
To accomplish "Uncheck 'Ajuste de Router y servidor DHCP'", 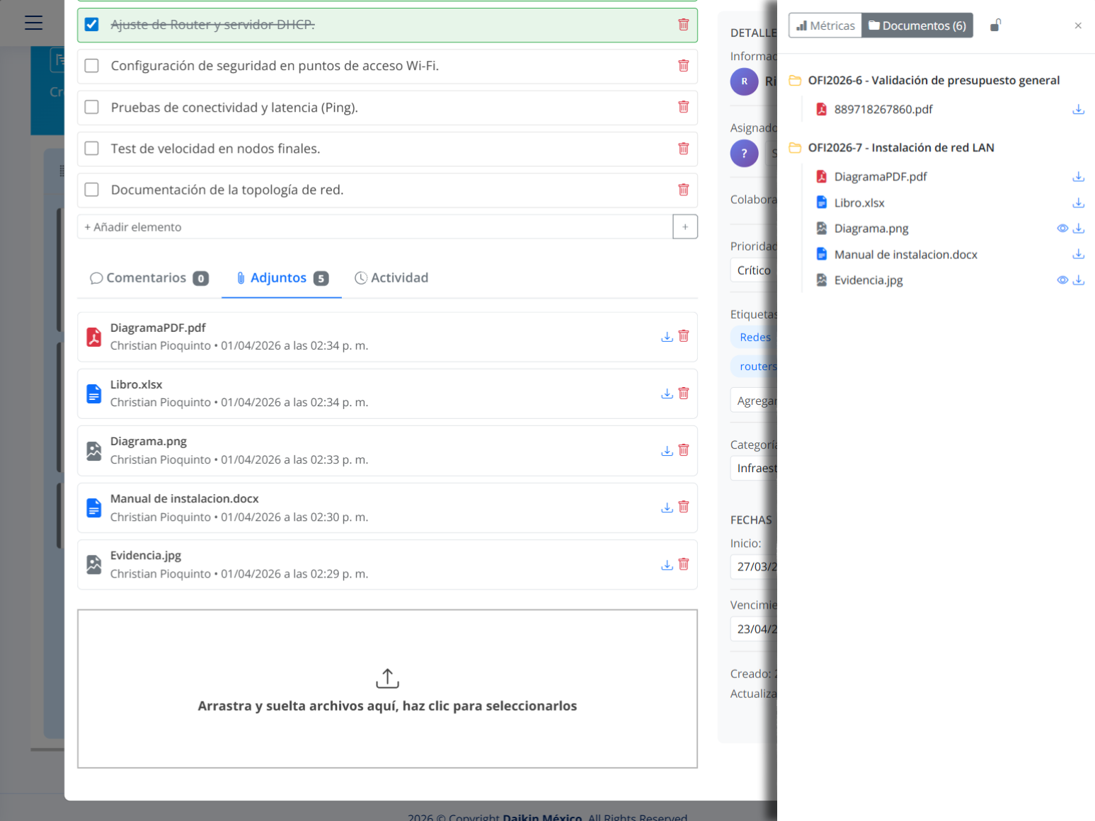I will 92,25.
